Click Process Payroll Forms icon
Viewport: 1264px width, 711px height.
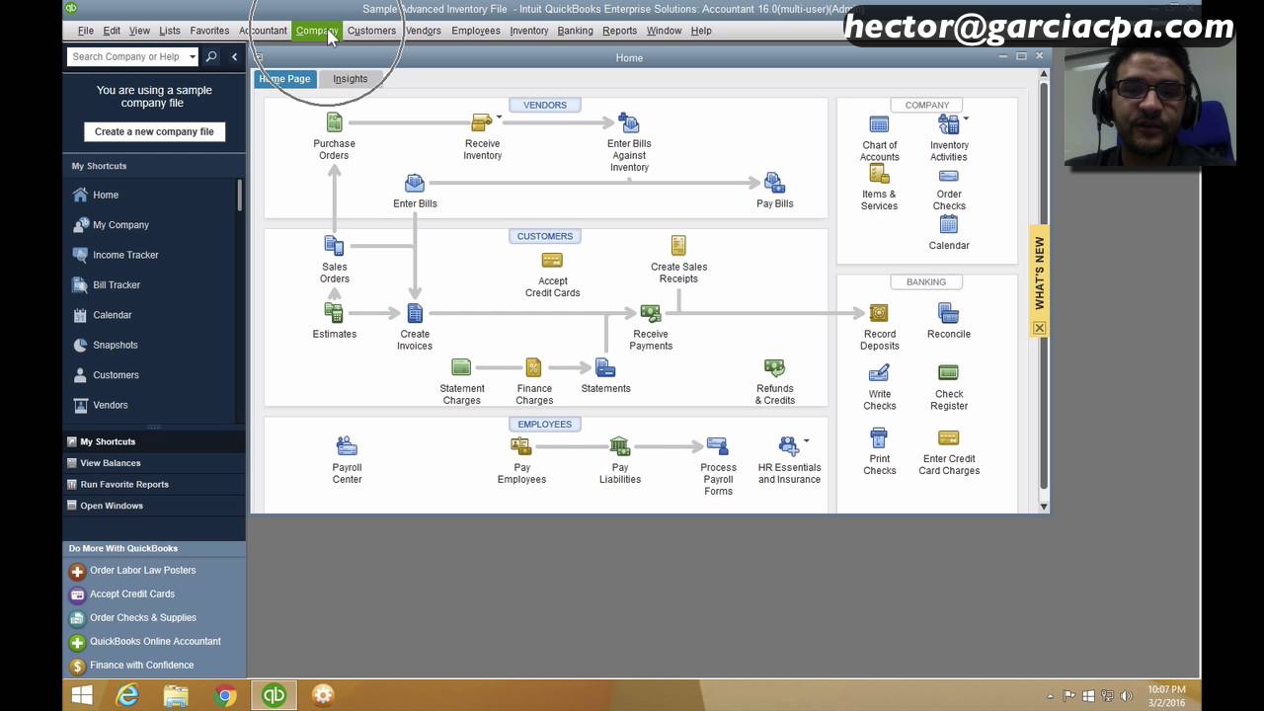[718, 446]
